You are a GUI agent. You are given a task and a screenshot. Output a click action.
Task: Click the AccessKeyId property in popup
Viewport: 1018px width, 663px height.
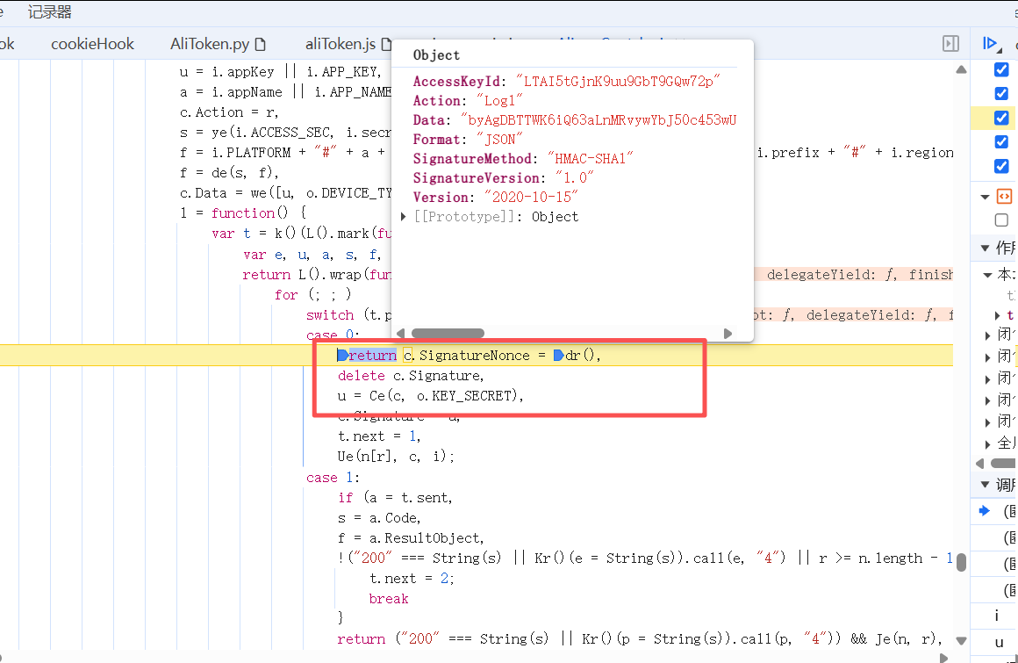click(x=566, y=81)
